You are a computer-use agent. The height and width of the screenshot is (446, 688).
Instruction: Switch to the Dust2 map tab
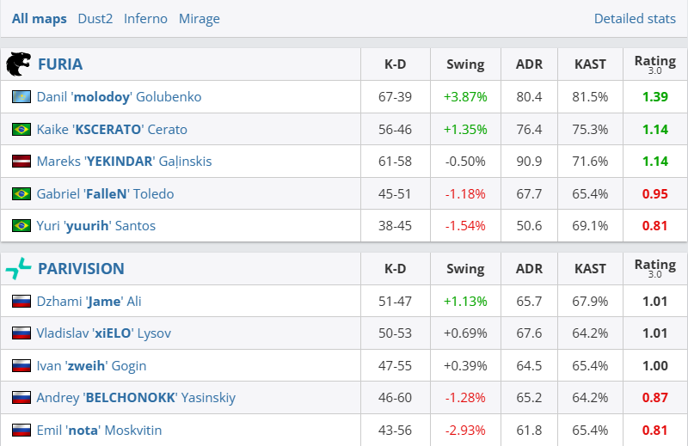tap(95, 19)
